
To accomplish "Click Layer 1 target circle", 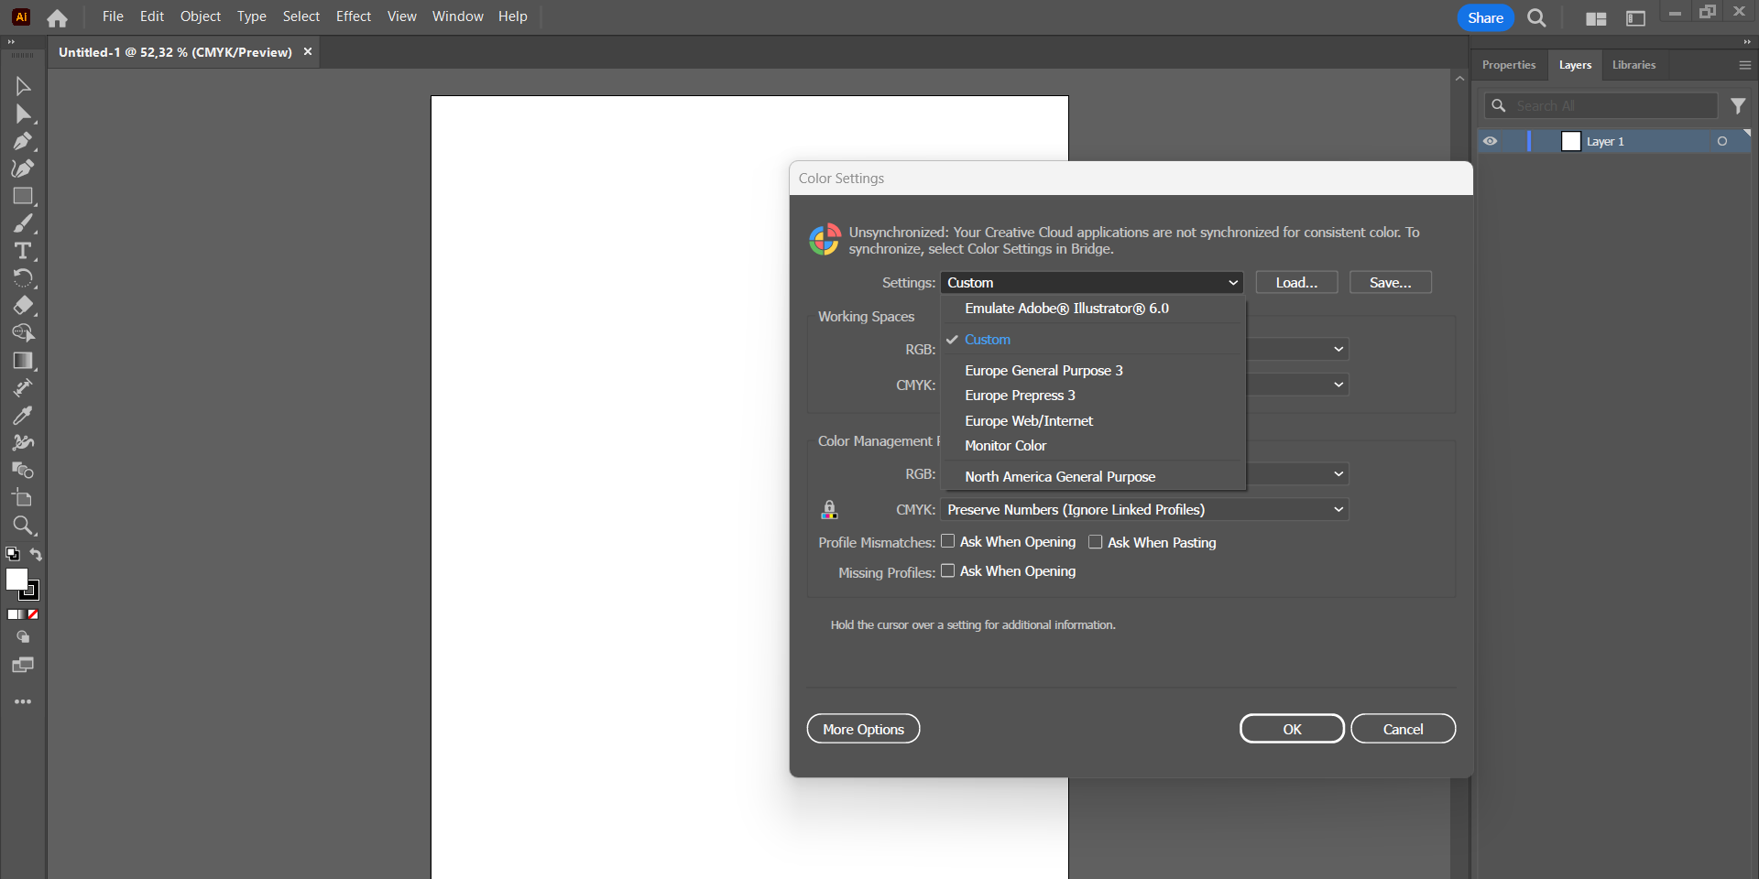I will coord(1722,141).
